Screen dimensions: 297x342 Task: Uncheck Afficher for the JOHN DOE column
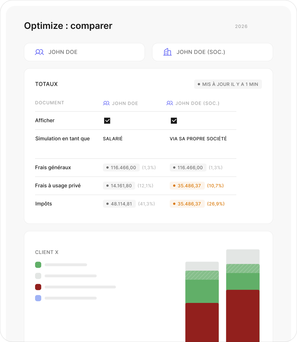(x=107, y=121)
